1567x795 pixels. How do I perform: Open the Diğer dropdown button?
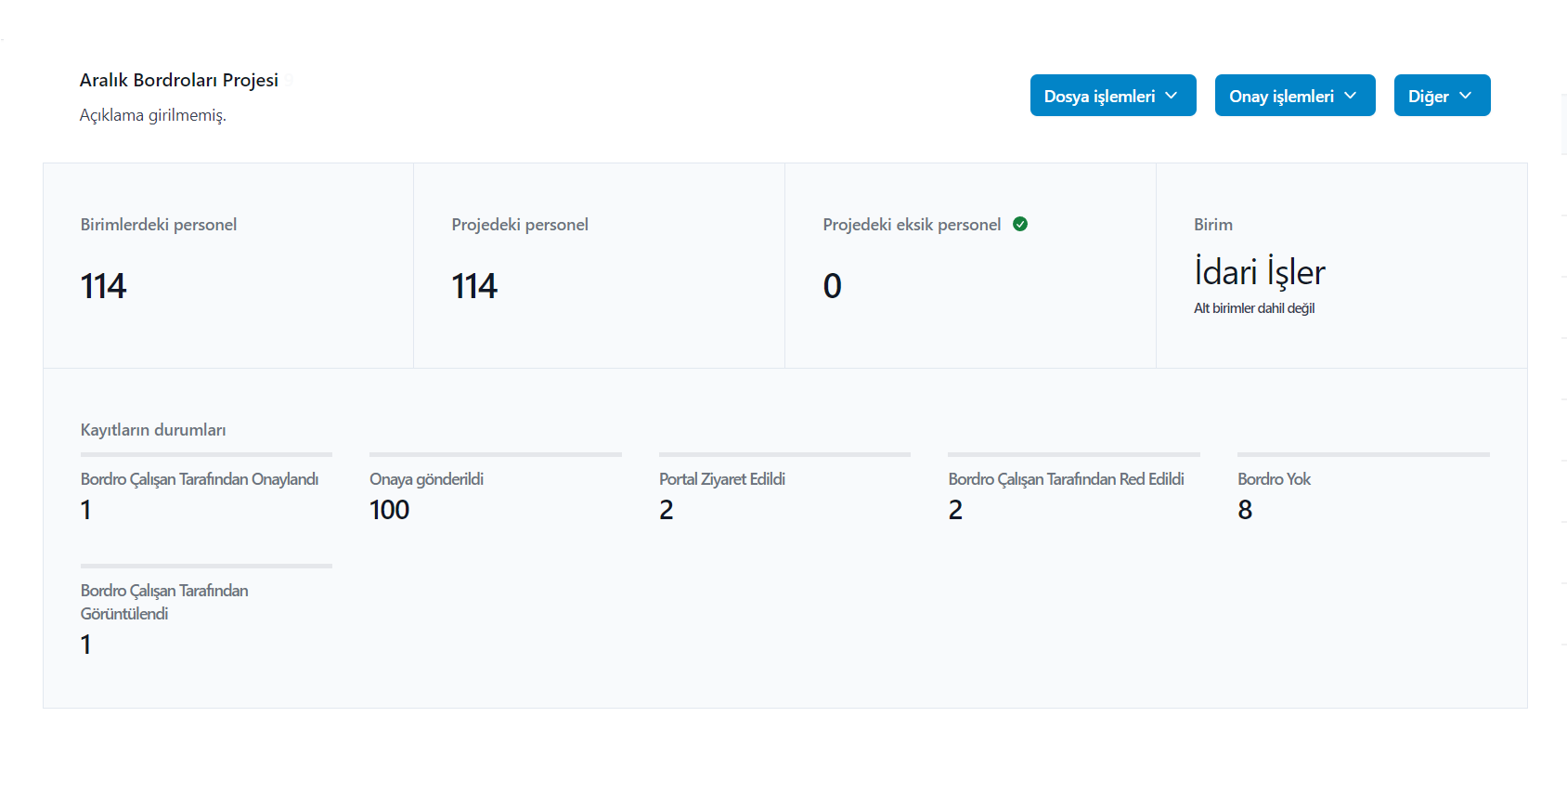(1442, 96)
